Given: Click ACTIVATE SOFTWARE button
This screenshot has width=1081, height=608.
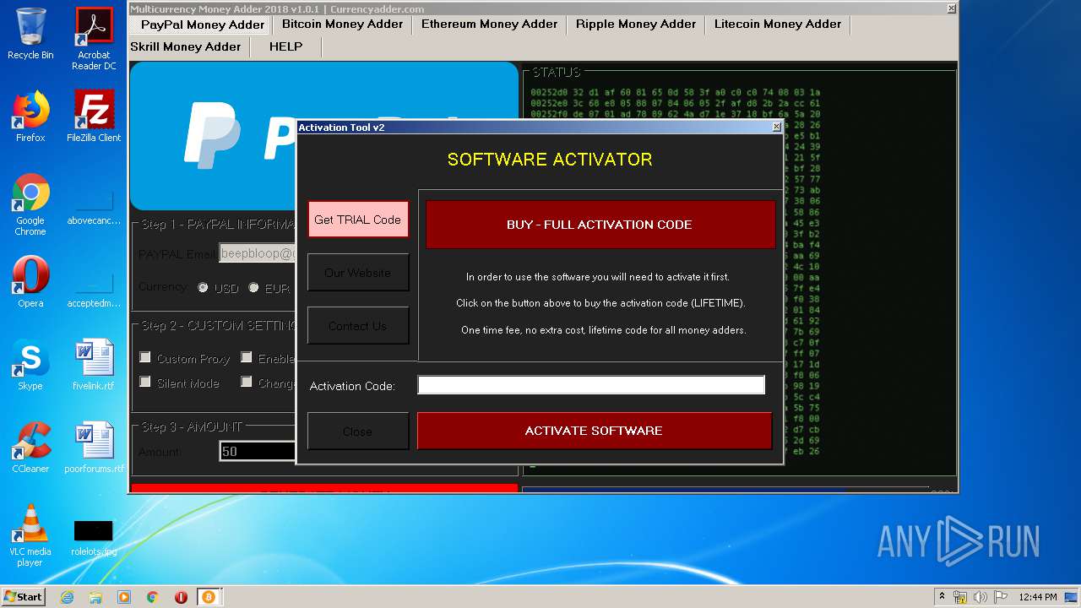Looking at the screenshot, I should [x=594, y=431].
